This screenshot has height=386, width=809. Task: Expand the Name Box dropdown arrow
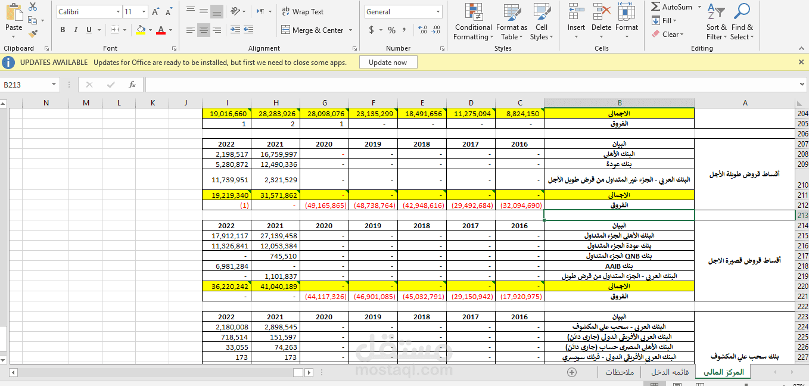click(54, 85)
